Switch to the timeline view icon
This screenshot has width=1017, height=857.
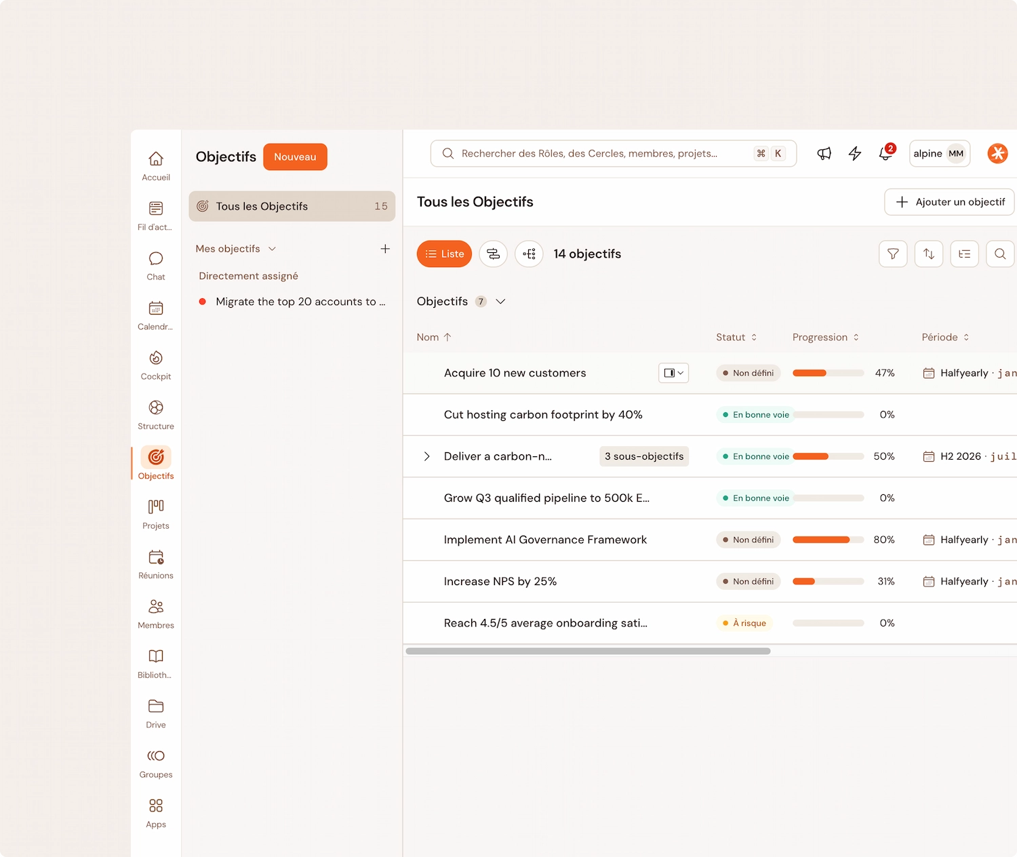[x=494, y=254]
